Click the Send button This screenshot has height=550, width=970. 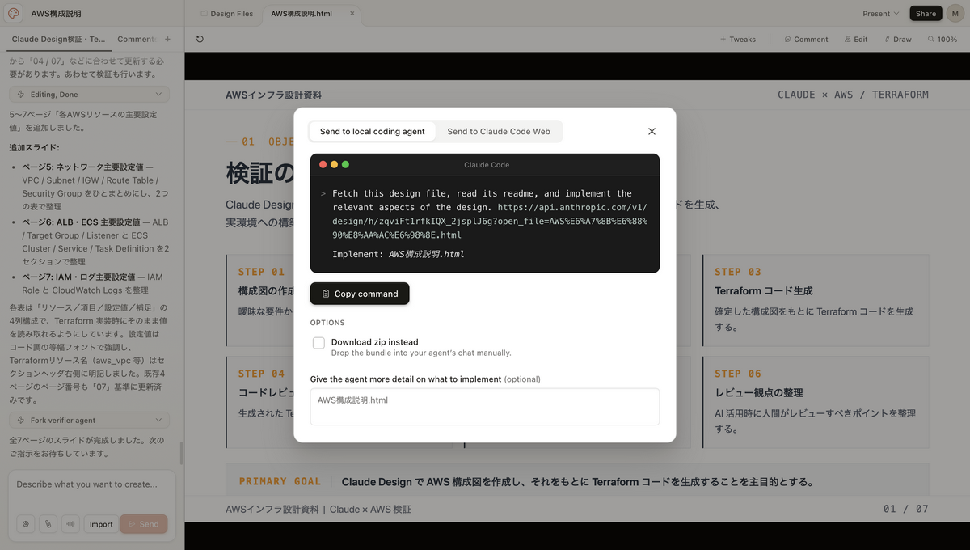coord(144,524)
